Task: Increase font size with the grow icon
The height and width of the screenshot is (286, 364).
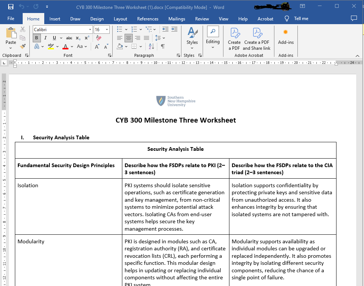Action: pos(97,46)
